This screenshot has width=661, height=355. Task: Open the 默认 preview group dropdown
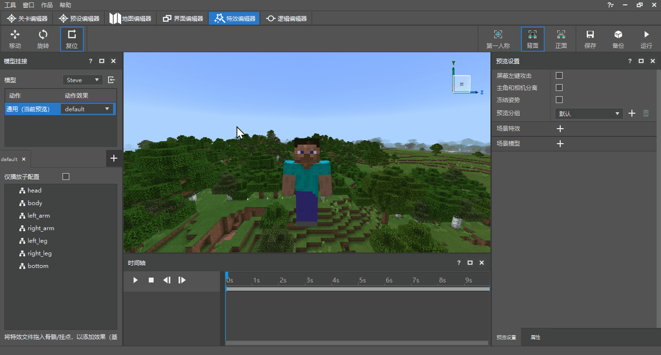tap(589, 114)
